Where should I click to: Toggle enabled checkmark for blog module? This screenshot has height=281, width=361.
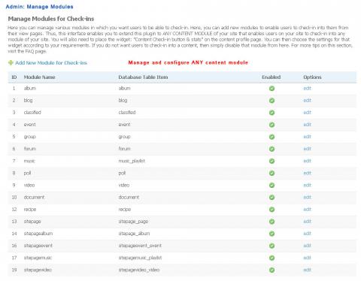(x=272, y=101)
